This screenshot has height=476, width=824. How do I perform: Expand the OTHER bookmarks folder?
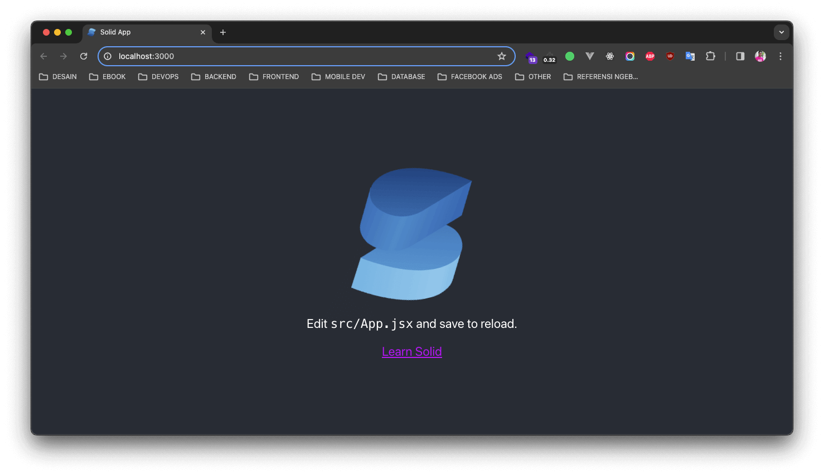click(533, 77)
